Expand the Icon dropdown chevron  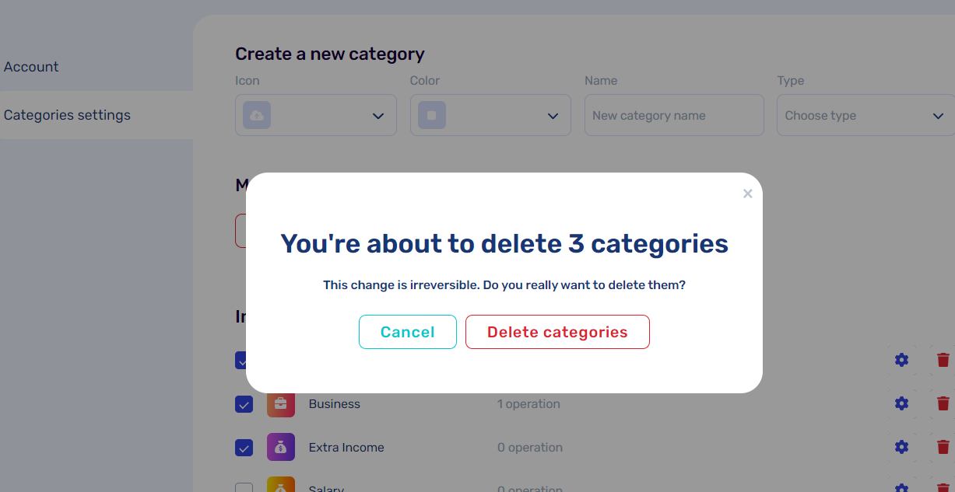pos(378,116)
